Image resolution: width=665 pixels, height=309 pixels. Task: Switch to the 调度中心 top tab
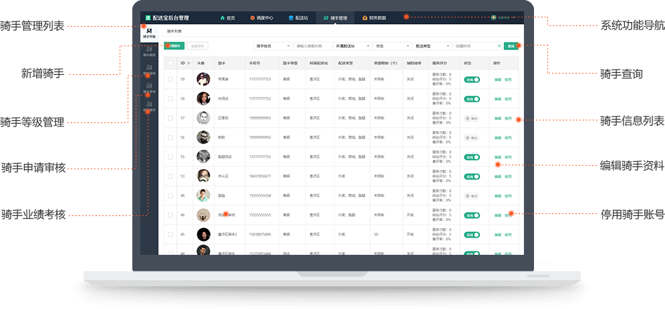click(x=261, y=18)
